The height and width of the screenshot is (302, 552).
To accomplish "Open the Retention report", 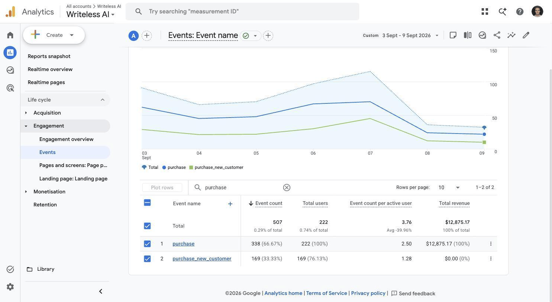I will coord(45,205).
